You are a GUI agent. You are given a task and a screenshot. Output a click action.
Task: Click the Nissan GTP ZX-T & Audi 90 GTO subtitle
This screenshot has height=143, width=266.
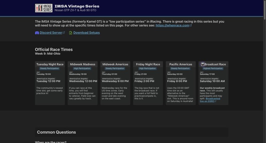coord(75,10)
